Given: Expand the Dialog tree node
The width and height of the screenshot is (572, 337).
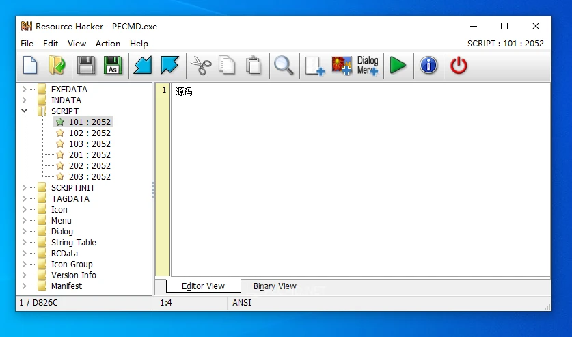Looking at the screenshot, I should [x=24, y=231].
